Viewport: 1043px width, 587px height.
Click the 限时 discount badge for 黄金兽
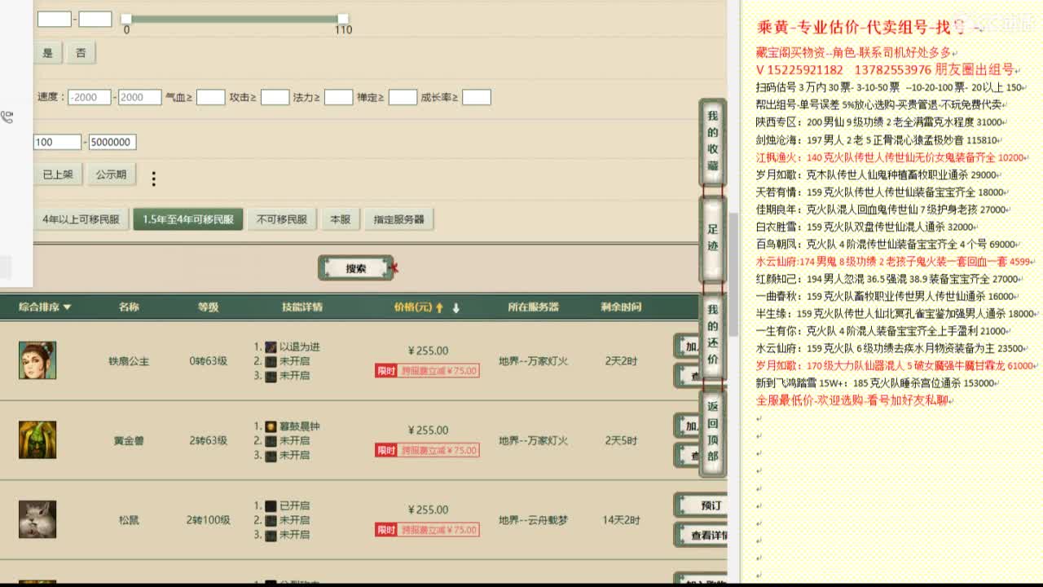(x=386, y=450)
